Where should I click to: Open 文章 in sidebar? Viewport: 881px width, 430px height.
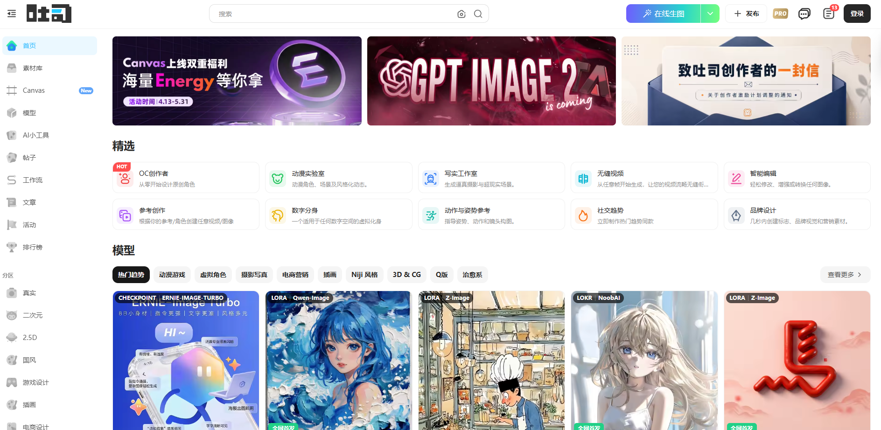tap(50, 202)
